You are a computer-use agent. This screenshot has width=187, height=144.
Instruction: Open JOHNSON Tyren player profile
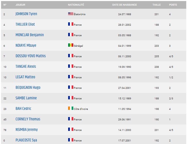26,14
